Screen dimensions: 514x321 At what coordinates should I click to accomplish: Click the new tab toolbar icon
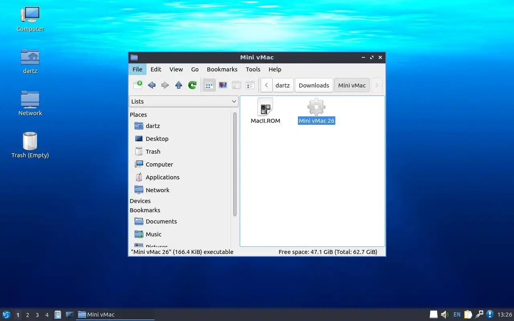[138, 85]
